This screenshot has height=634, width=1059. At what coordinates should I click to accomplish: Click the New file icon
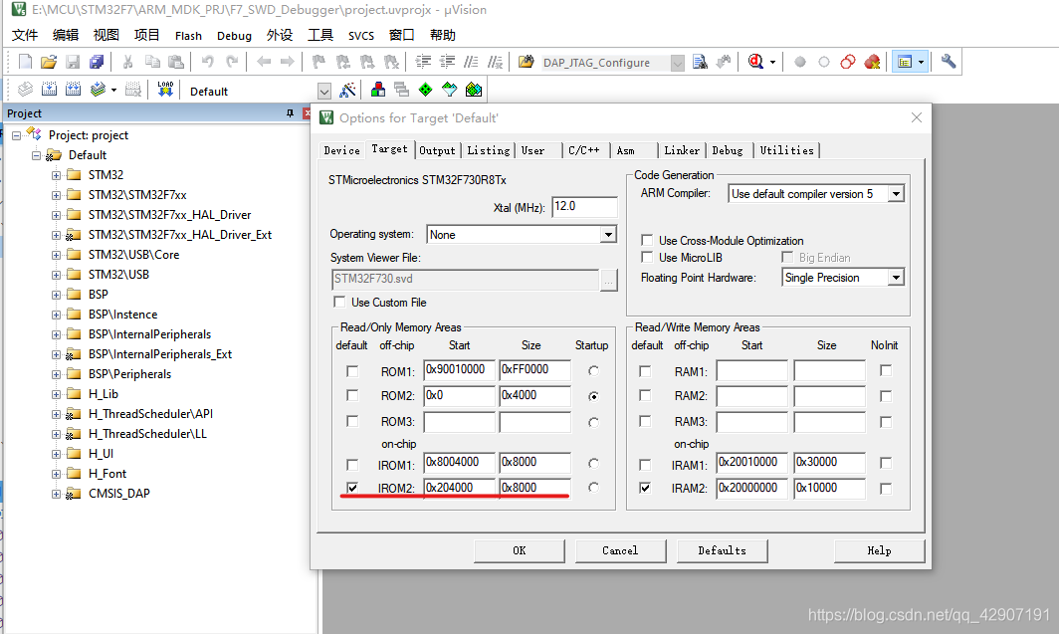tap(25, 62)
